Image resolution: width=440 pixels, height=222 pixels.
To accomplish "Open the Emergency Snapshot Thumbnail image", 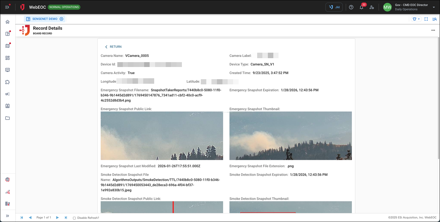I will (x=290, y=136).
